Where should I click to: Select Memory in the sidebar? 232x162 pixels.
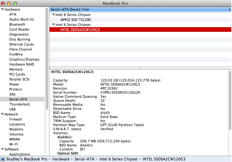pyautogui.click(x=16, y=69)
